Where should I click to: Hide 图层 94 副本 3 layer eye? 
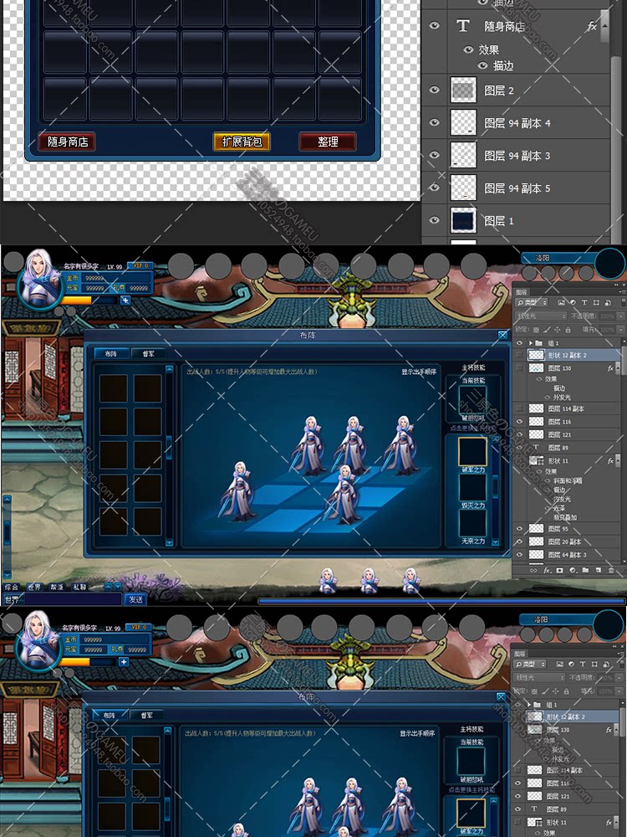(x=435, y=154)
